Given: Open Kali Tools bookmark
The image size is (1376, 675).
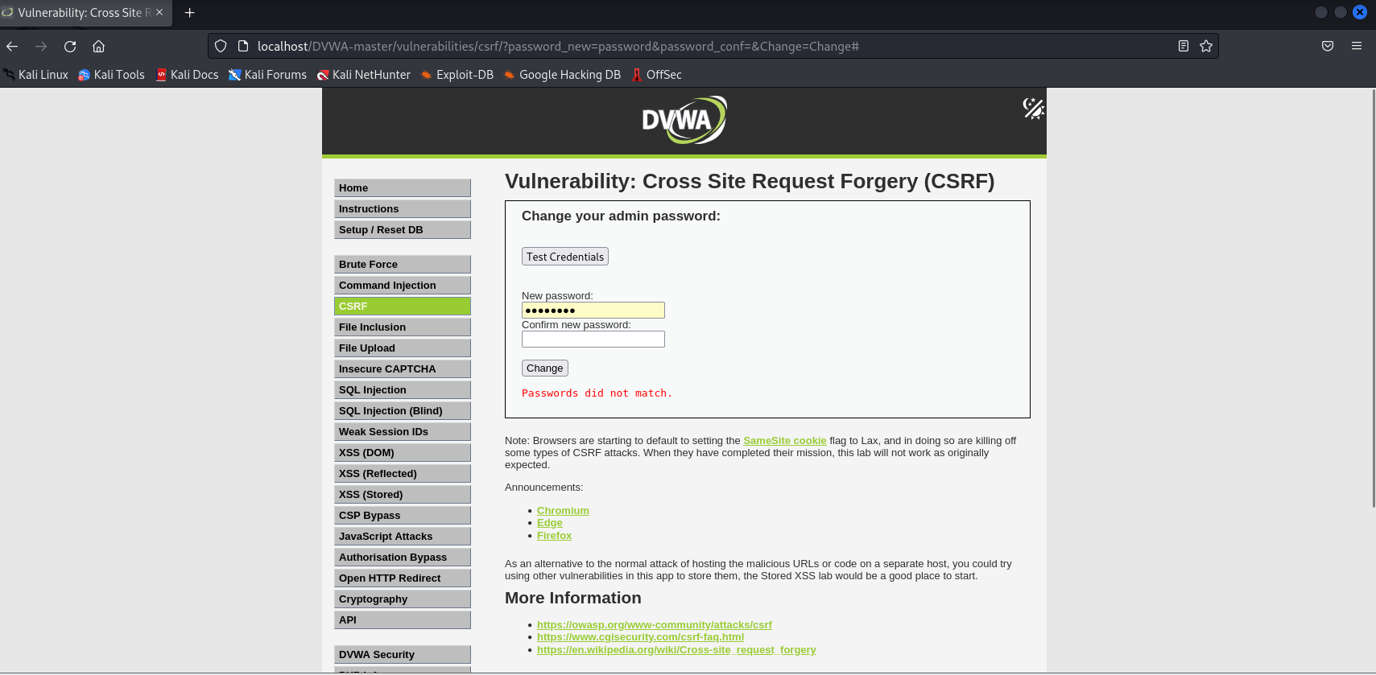Looking at the screenshot, I should pos(111,75).
